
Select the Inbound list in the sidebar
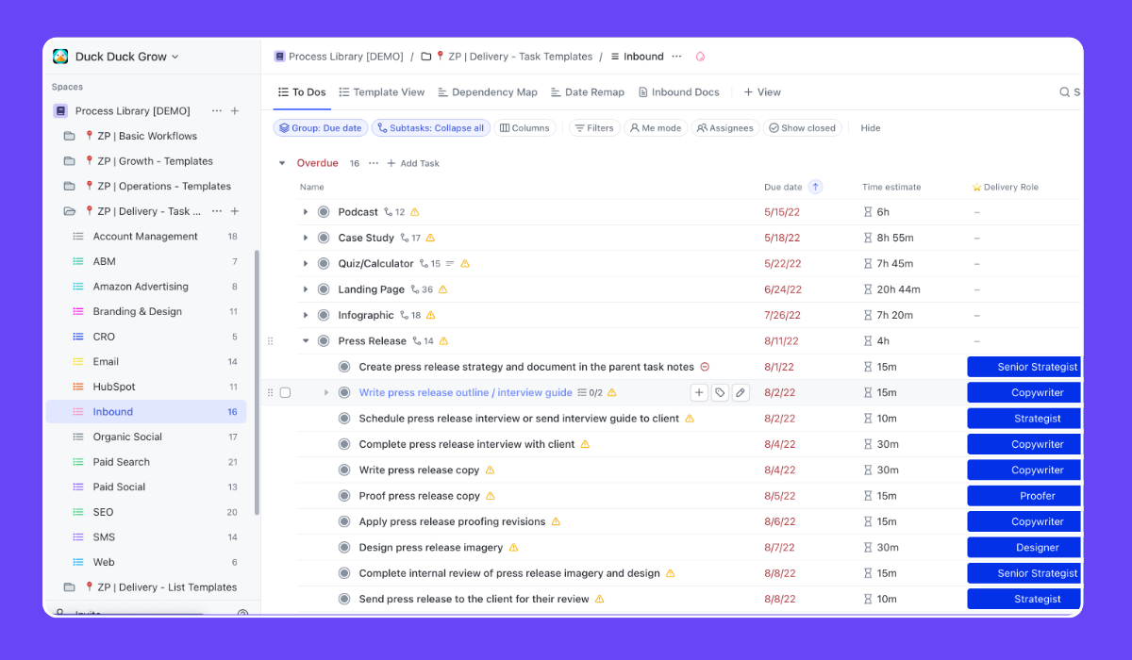coord(113,411)
